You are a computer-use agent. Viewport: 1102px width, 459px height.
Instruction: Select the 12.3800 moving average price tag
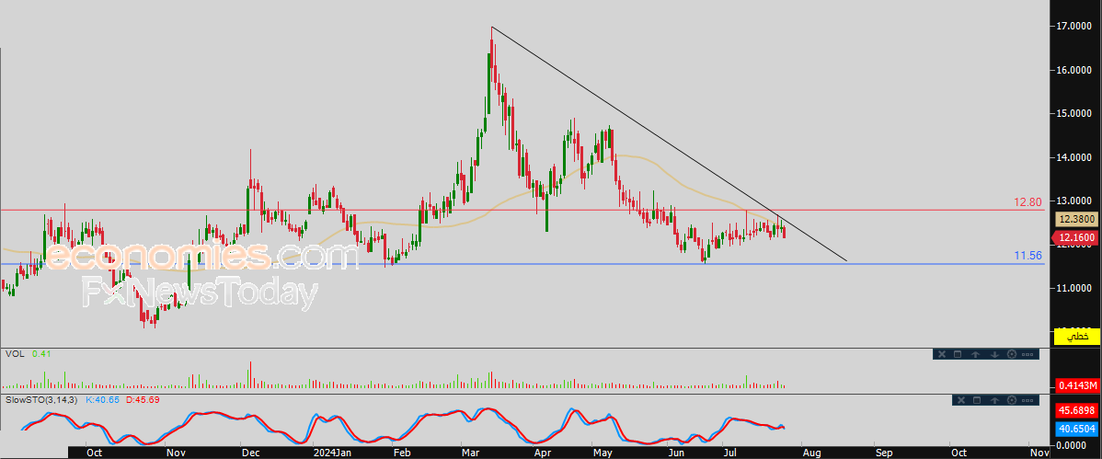[x=1076, y=219]
